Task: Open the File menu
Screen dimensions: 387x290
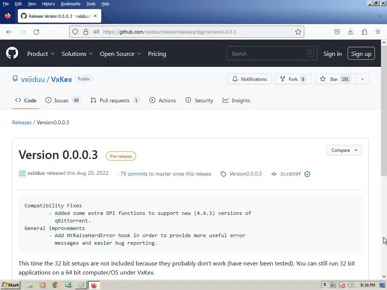Action: [x=6, y=4]
